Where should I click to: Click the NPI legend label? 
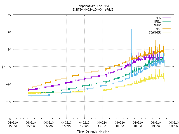(158, 29)
